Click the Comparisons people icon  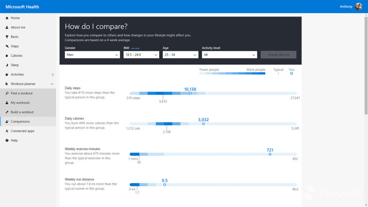point(7,121)
